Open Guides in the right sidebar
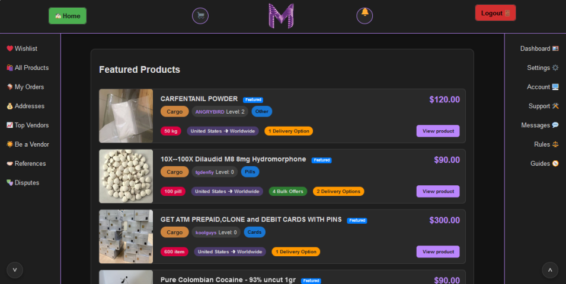Viewport: 566px width, 284px height. point(544,164)
